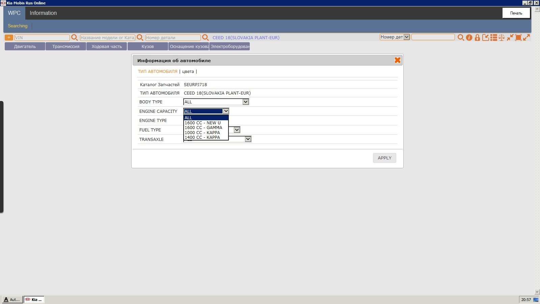Viewport: 540px width, 304px height.
Task: Click the CEED 18(SLOVAKIA PLANT-EUR) link
Action: pos(246,37)
